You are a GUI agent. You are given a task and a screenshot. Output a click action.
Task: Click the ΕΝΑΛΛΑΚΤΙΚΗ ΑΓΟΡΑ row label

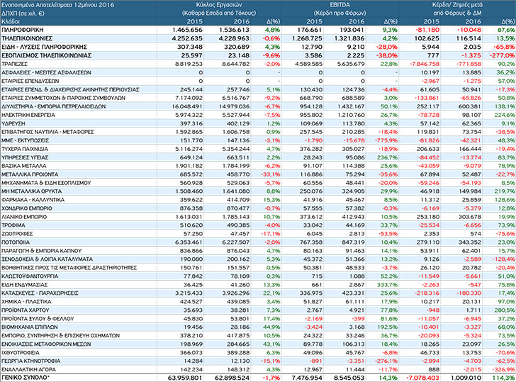(28, 369)
